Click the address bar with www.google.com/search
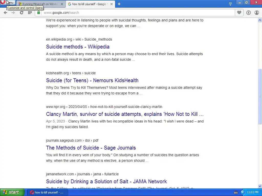 pos(138,13)
